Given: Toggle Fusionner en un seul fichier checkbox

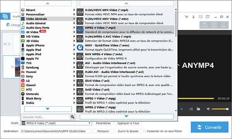Looking at the screenshot, I should tap(145, 131).
